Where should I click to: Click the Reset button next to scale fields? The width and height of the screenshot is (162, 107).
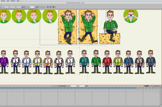tap(23, 7)
